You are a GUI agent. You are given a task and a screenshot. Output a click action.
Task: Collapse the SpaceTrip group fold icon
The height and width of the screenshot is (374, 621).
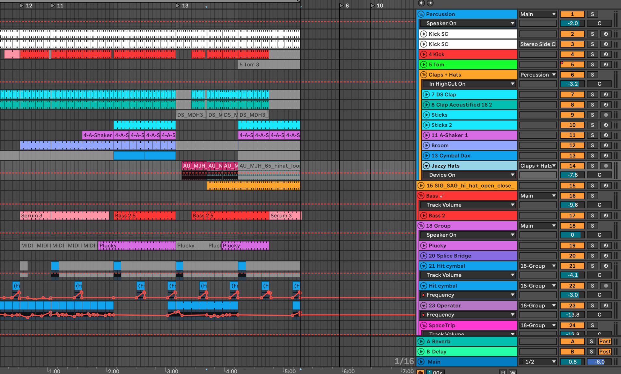[424, 325]
